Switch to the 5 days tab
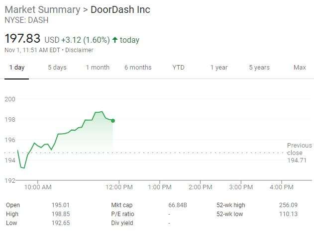 [57, 68]
